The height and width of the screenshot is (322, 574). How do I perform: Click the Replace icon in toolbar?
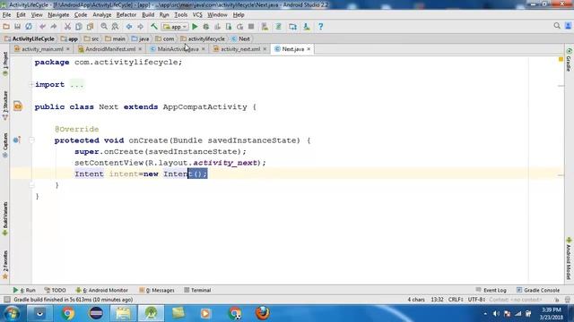(115, 27)
